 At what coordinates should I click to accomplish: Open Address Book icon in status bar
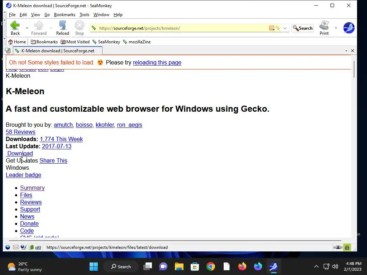pos(31,247)
